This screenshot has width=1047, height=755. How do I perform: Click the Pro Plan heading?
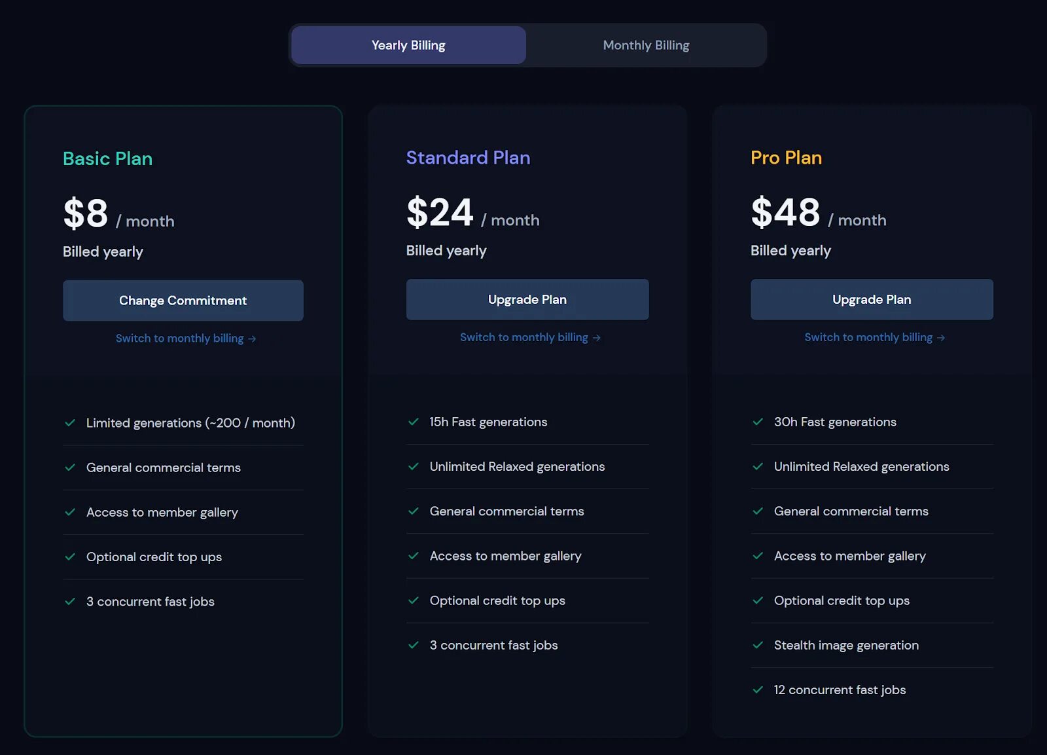click(x=786, y=158)
